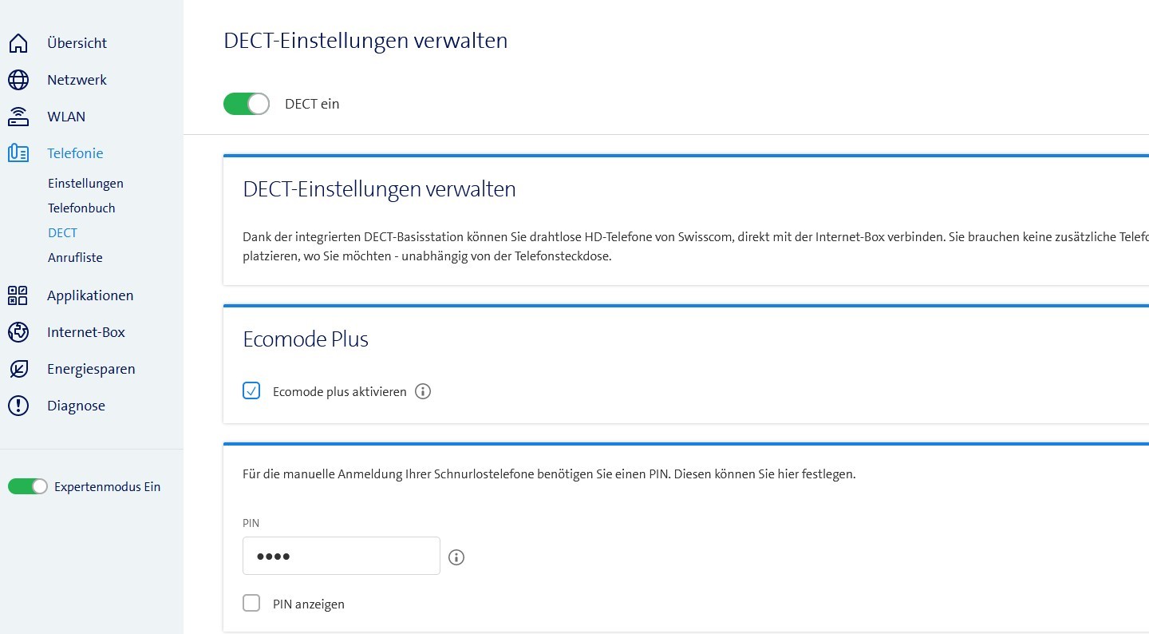Select the Applikationen grid icon
Viewport: 1149px width, 634px height.
pyautogui.click(x=18, y=295)
